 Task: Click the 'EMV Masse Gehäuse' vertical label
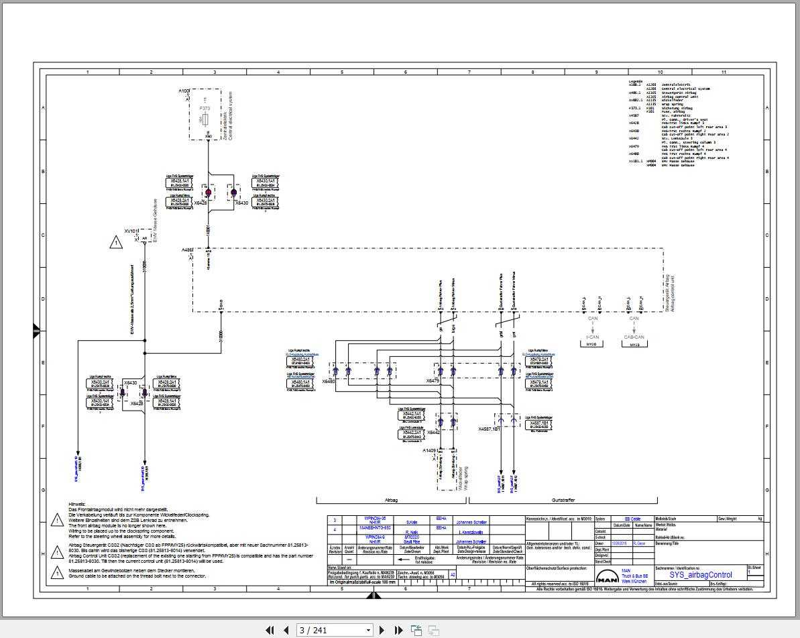156,219
